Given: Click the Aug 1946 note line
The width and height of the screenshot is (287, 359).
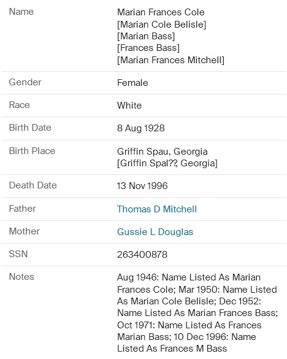Looking at the screenshot, I should point(189,277).
